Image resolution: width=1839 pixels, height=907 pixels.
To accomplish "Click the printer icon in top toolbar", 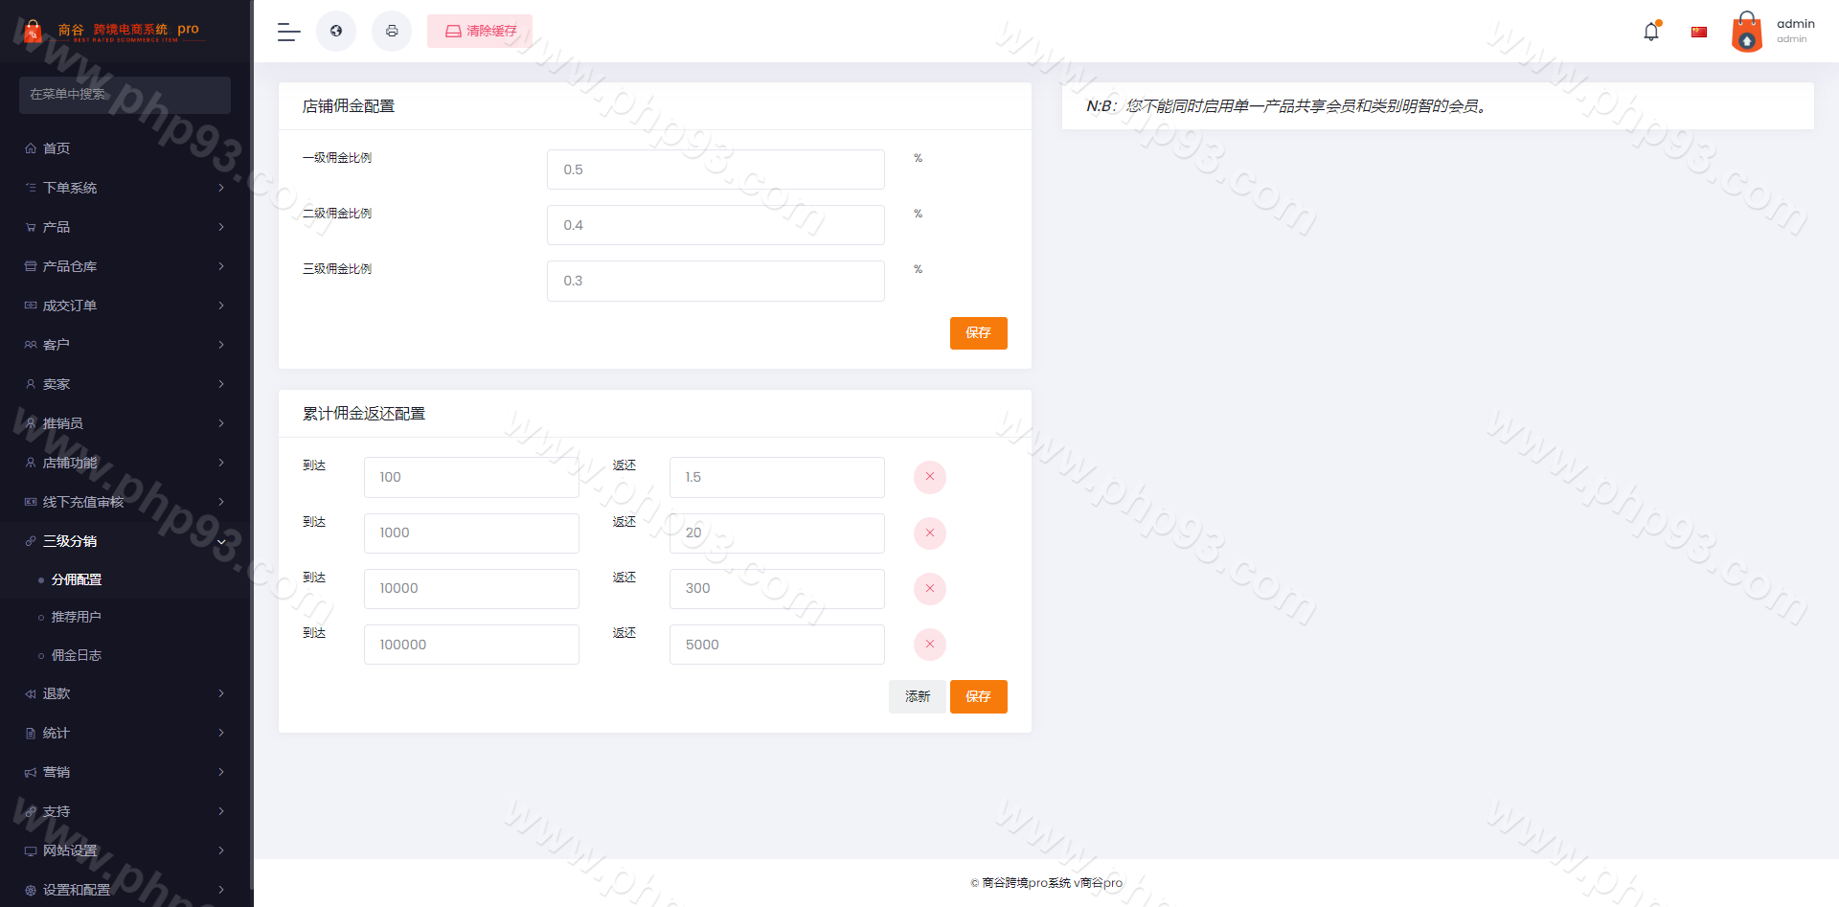I will 392,32.
